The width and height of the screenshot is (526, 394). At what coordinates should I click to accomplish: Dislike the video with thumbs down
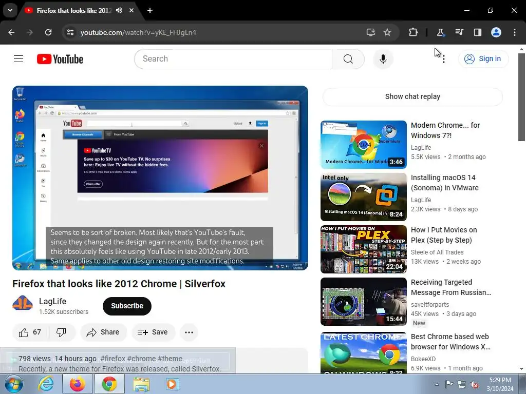click(62, 332)
